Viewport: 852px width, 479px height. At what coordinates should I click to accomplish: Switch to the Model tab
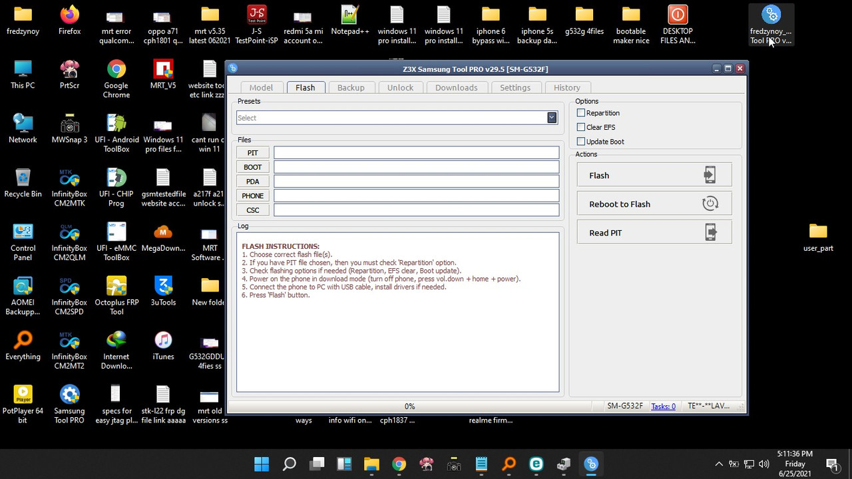(261, 87)
